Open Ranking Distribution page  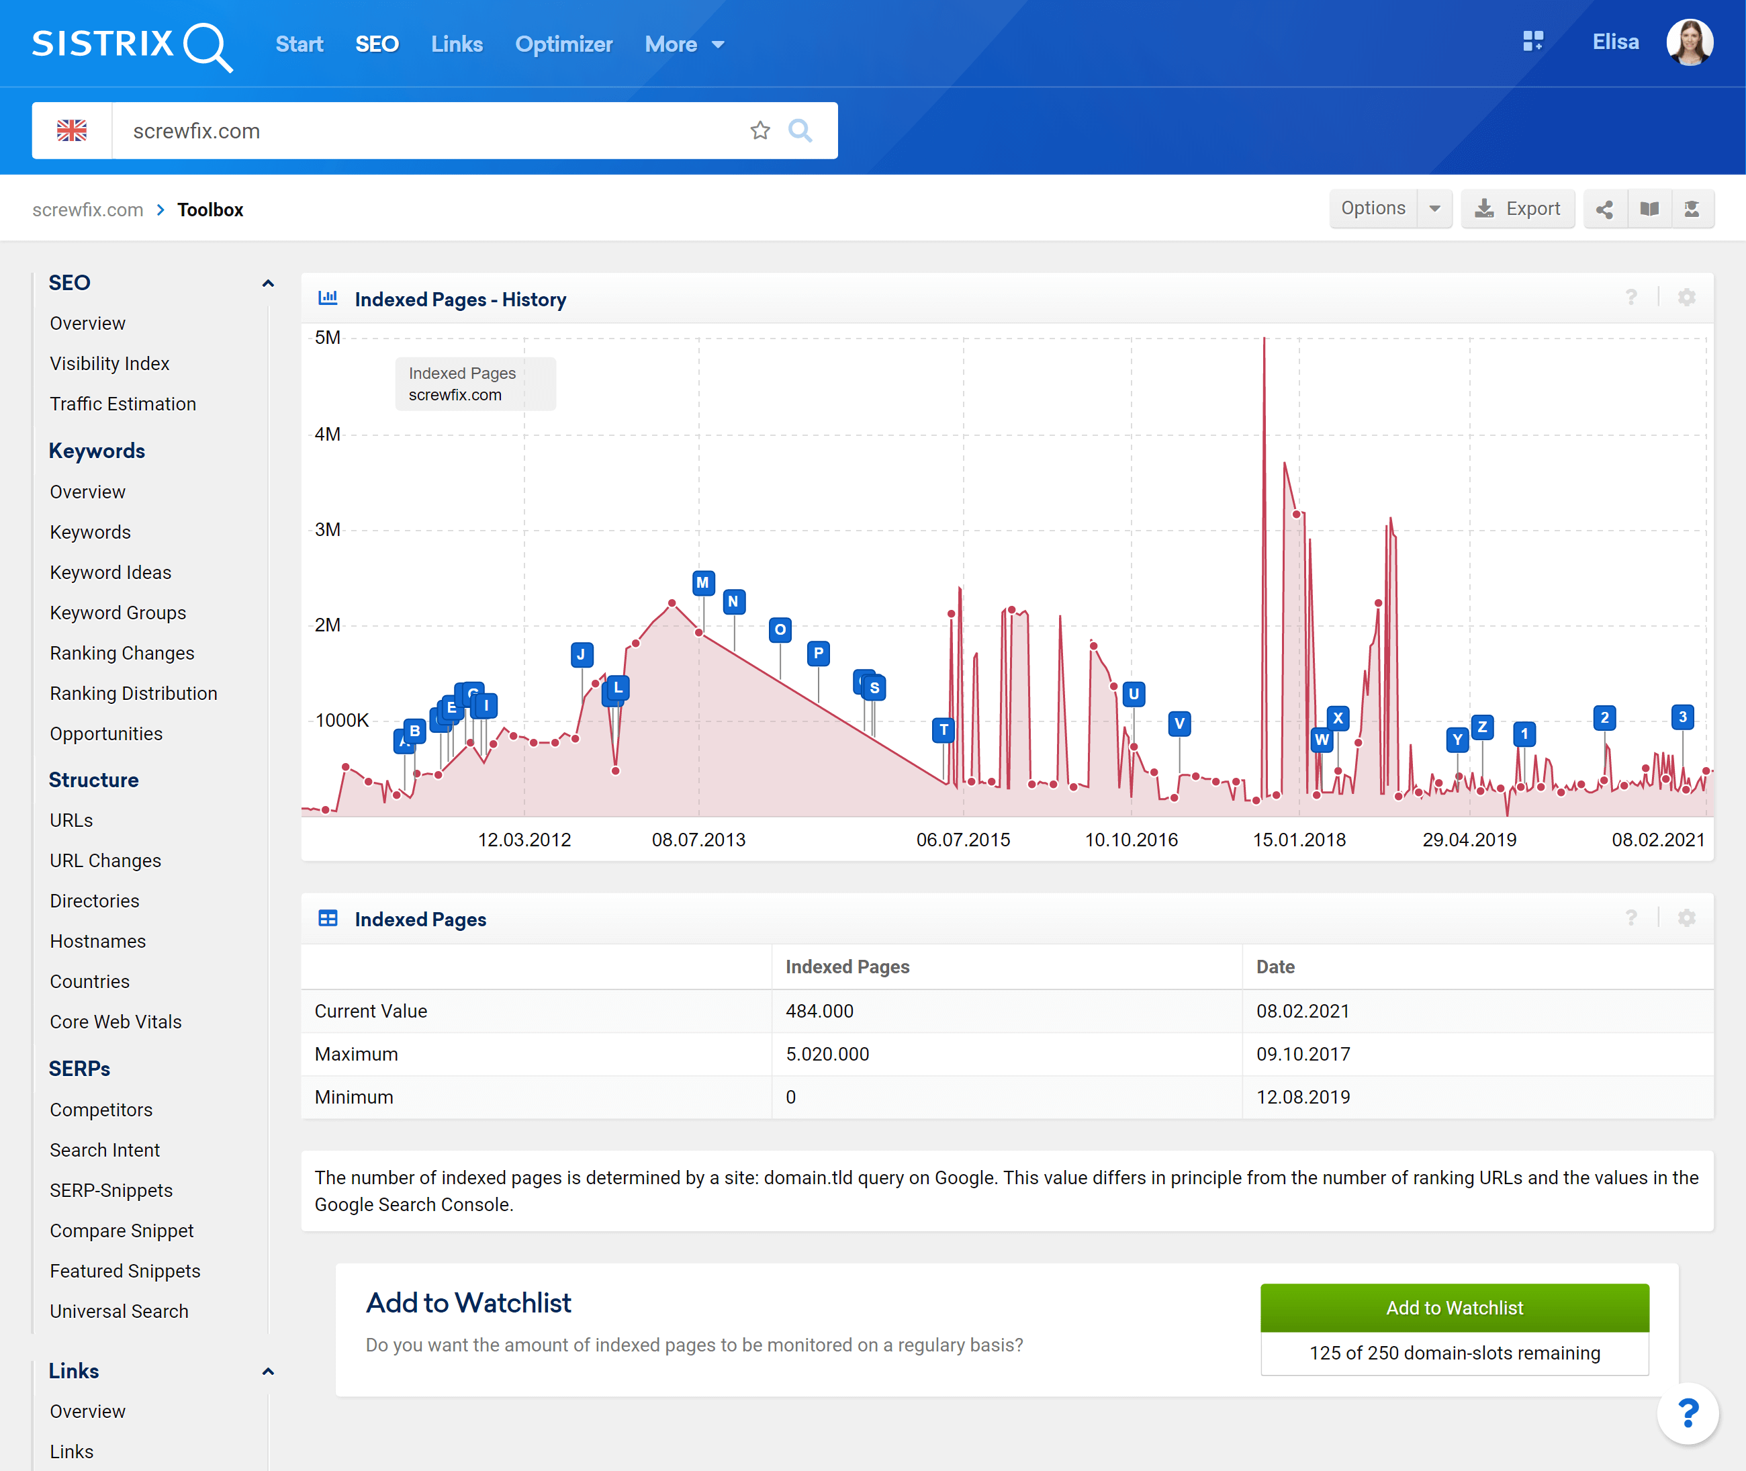(x=134, y=693)
